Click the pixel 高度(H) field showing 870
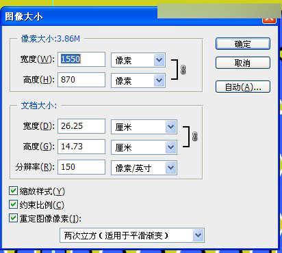This screenshot has width=282, height=253. tap(81, 80)
